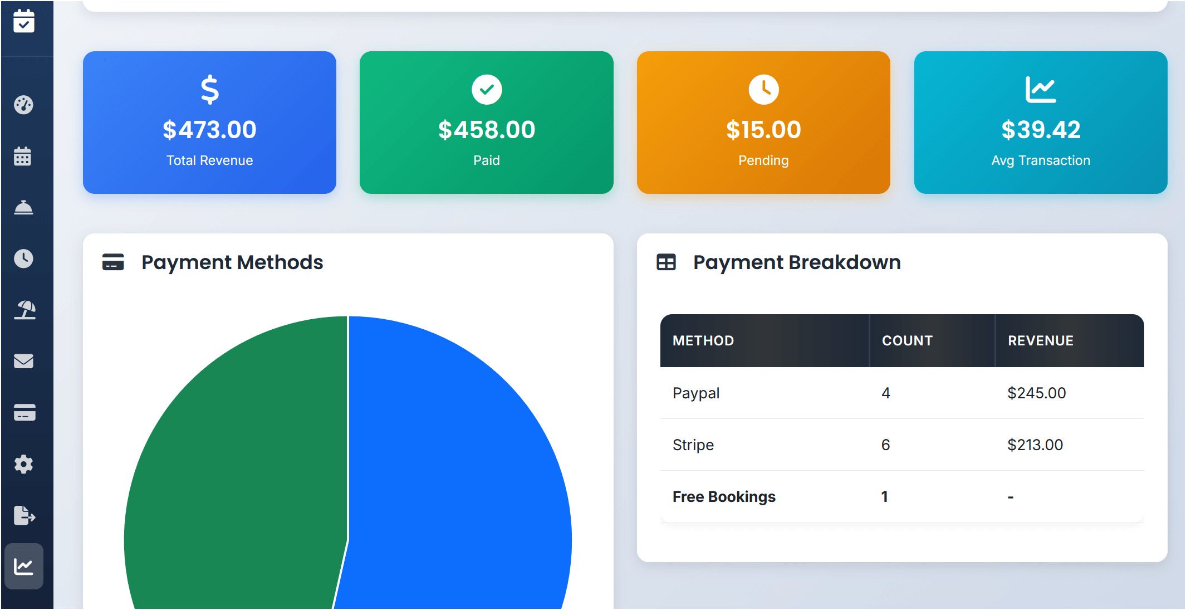Image resolution: width=1186 pixels, height=610 pixels.
Task: Select the Stripe count of 6
Action: point(886,445)
